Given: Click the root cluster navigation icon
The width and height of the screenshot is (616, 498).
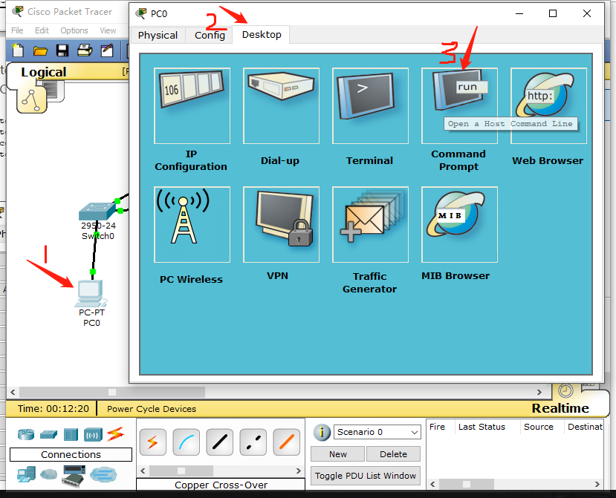Looking at the screenshot, I should click(32, 100).
